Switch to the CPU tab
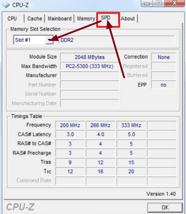Viewport: 186px width, 214px height. click(x=12, y=18)
